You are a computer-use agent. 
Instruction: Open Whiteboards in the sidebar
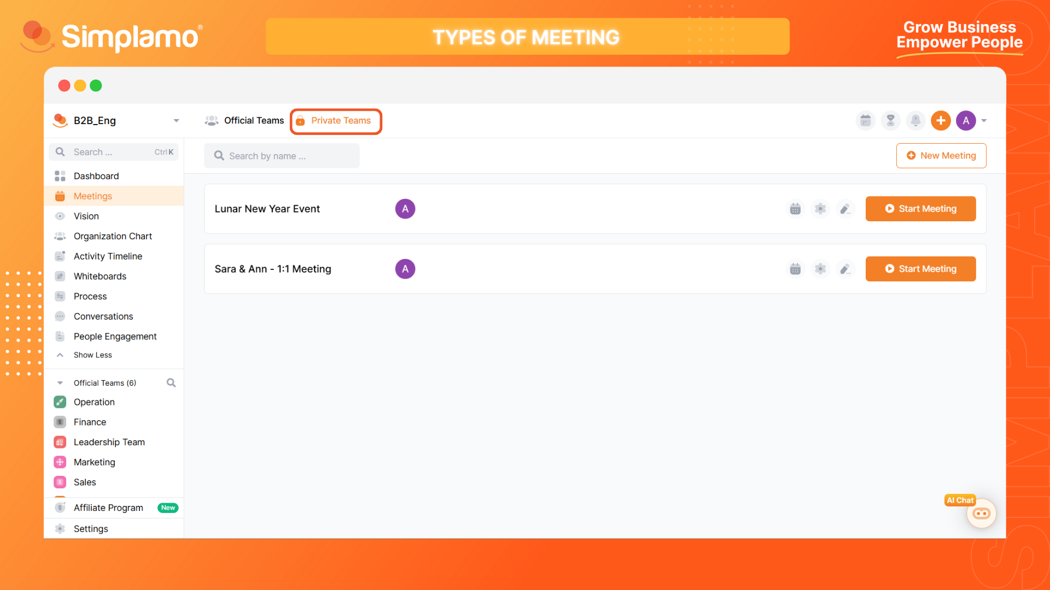[x=100, y=276]
